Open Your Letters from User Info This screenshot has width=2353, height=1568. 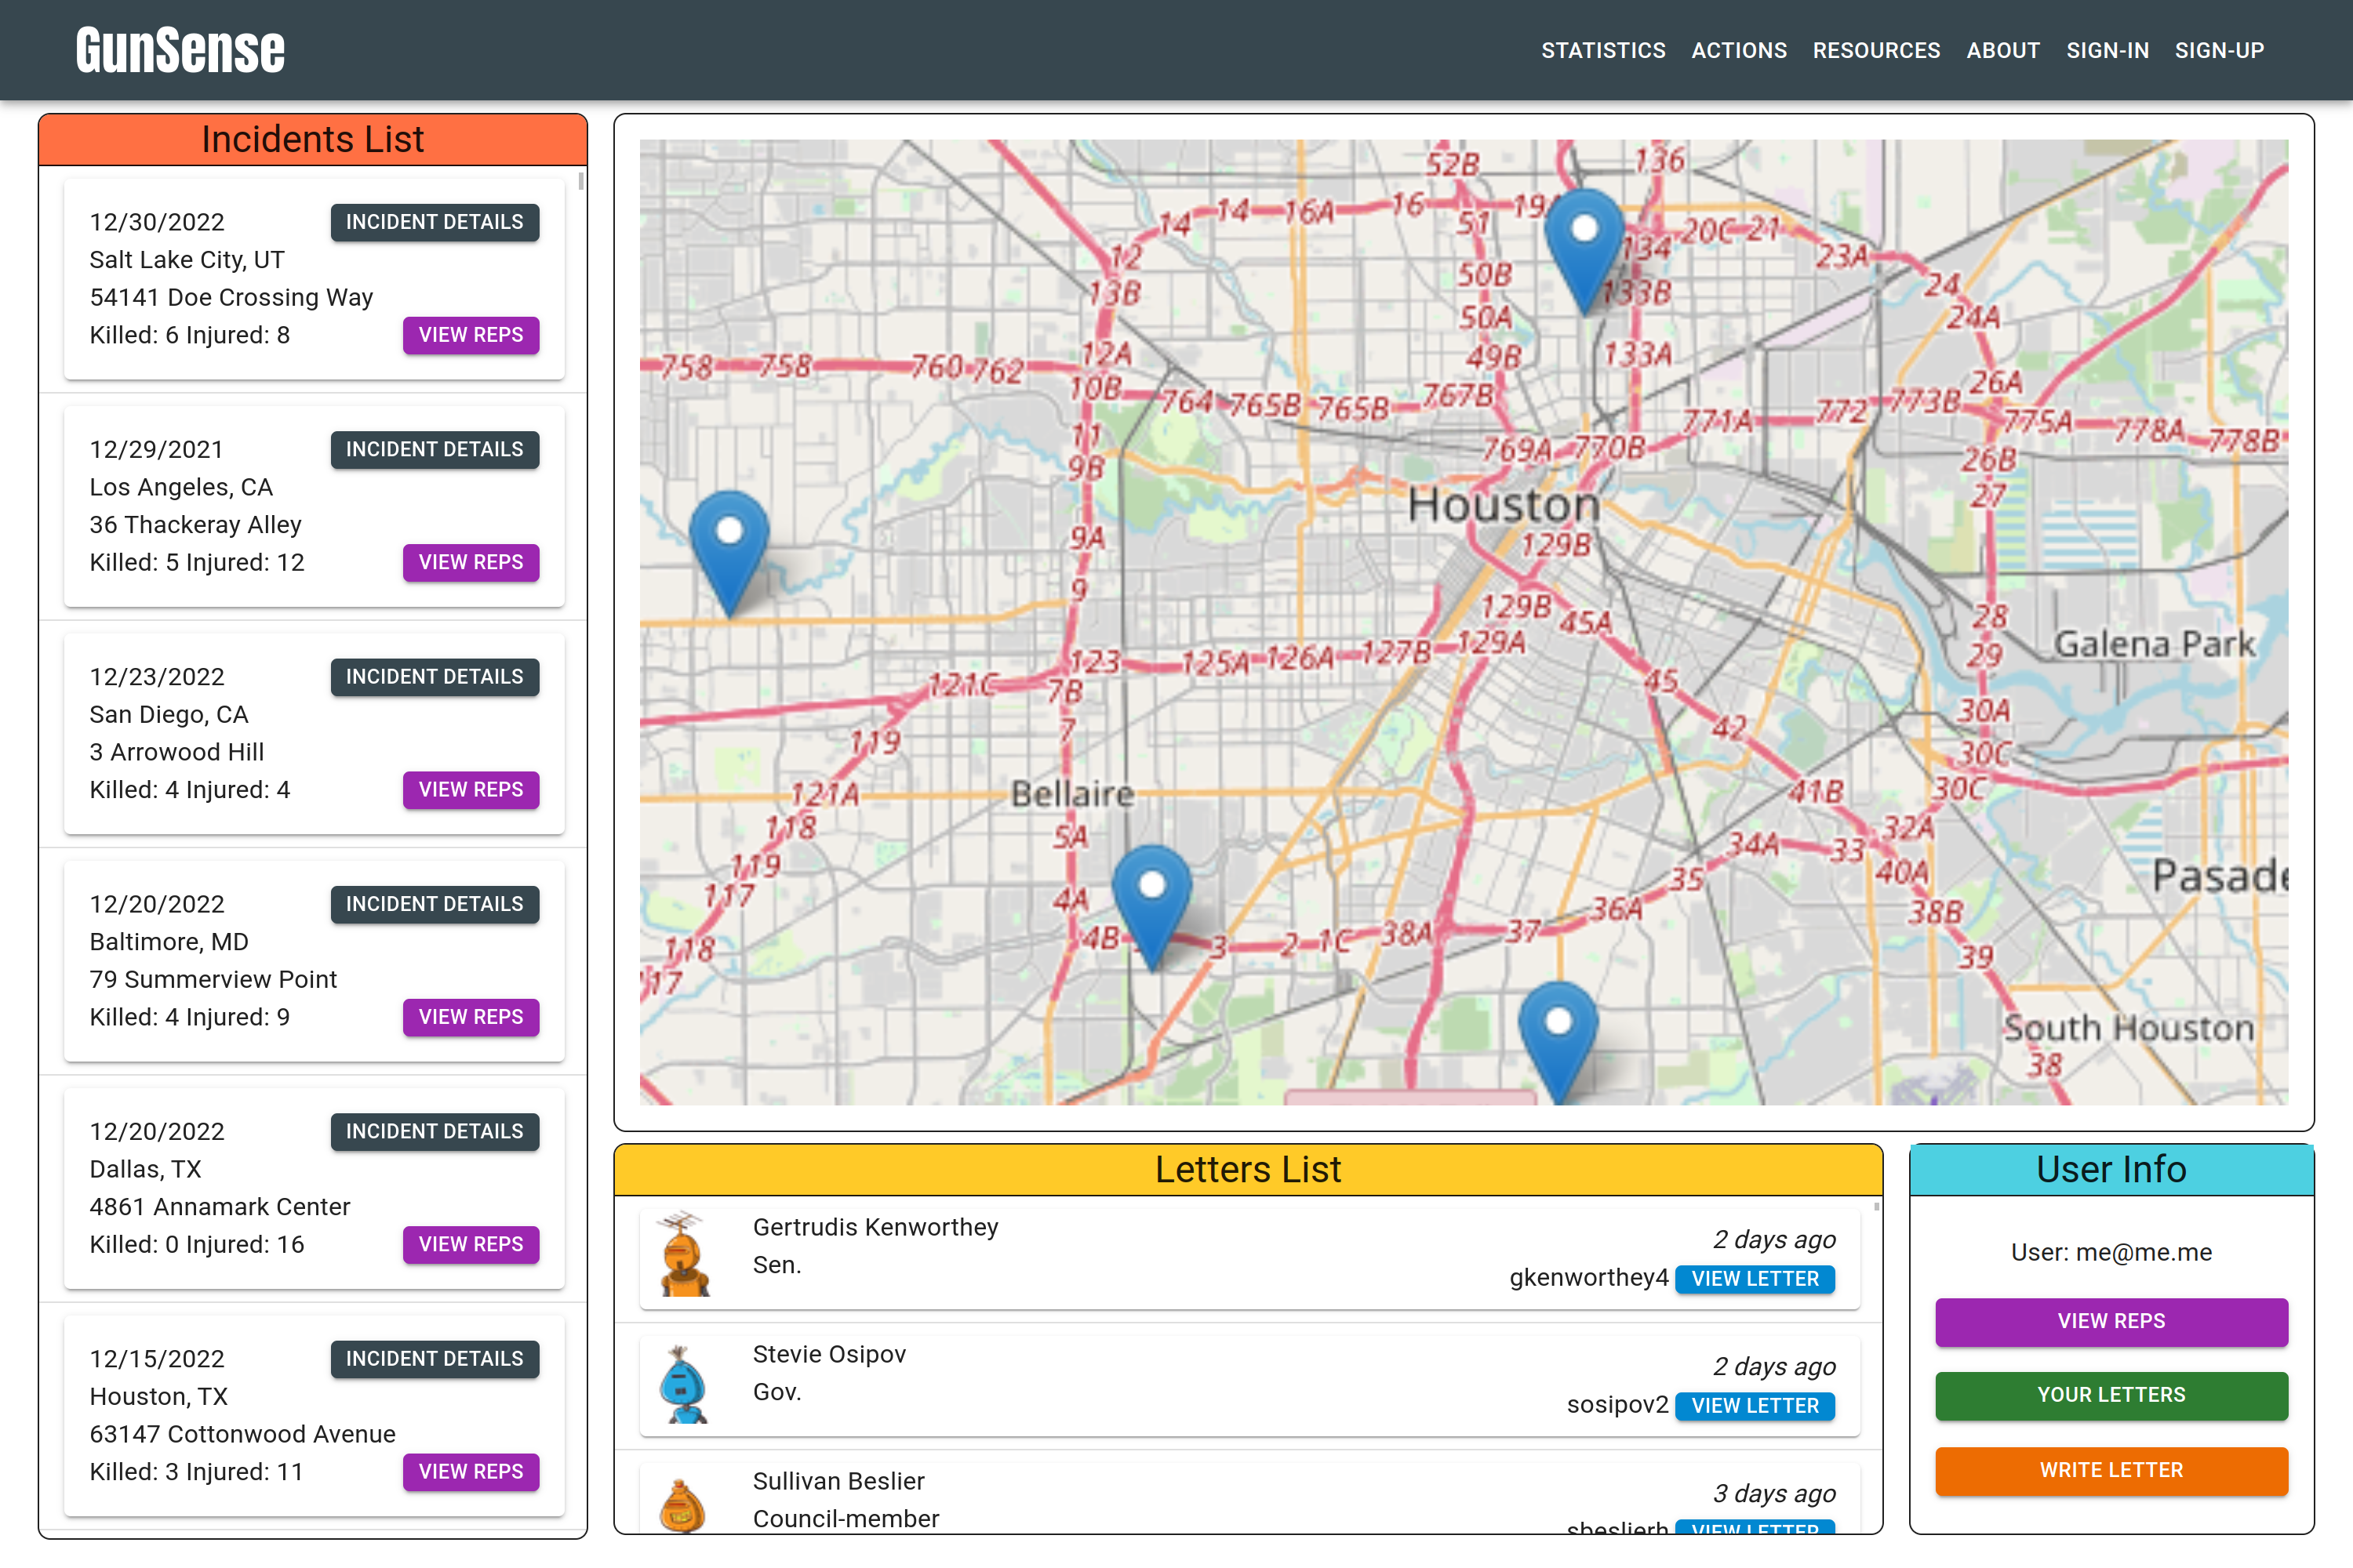click(2111, 1395)
